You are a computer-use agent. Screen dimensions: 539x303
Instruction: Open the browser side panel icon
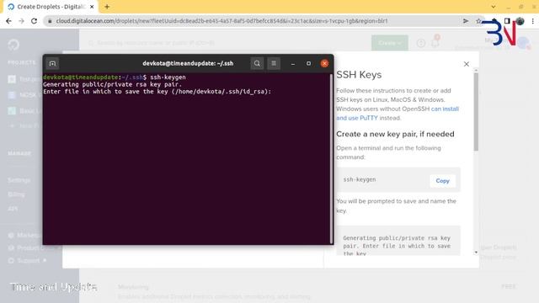coord(507,21)
